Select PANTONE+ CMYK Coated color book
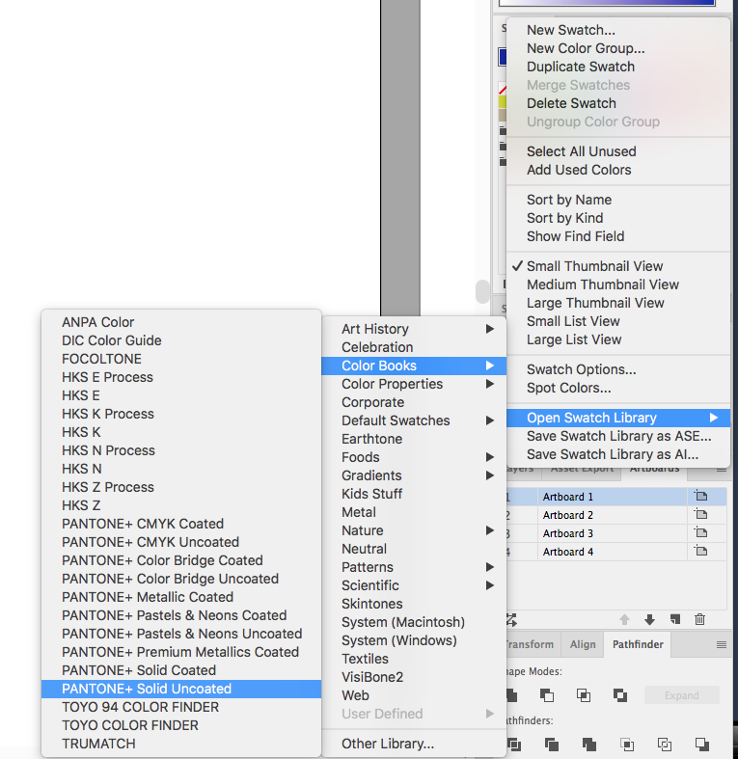The width and height of the screenshot is (738, 759). (181, 524)
